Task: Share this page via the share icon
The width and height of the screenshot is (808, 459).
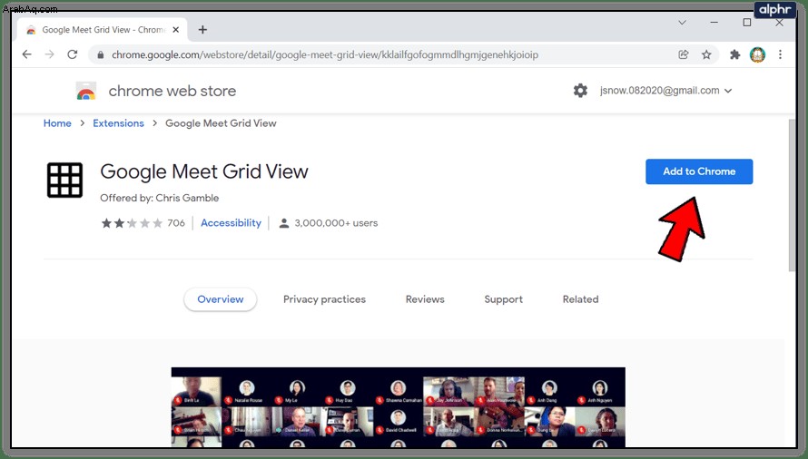Action: point(684,54)
